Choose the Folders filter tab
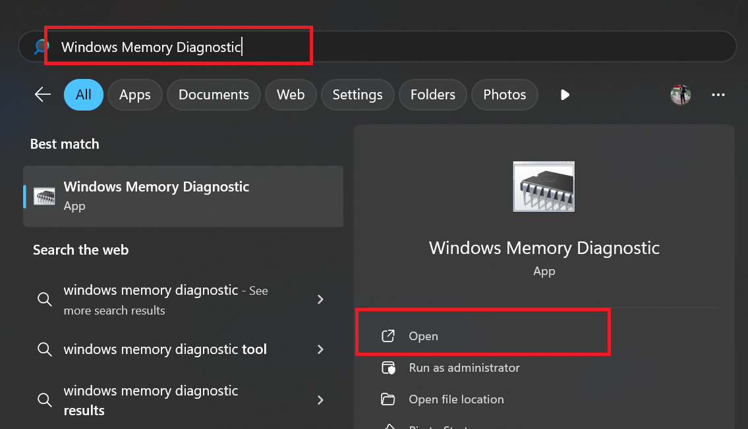Screen dimensions: 748x429 click(432, 95)
